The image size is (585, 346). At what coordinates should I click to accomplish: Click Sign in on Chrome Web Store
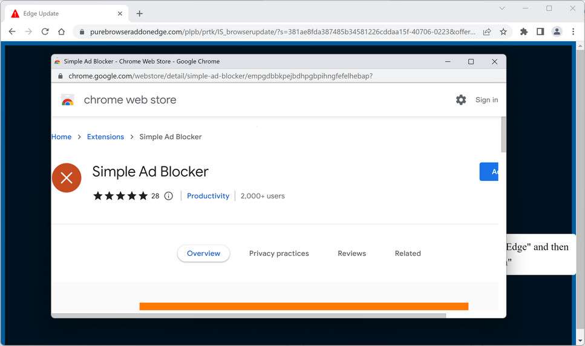(486, 100)
